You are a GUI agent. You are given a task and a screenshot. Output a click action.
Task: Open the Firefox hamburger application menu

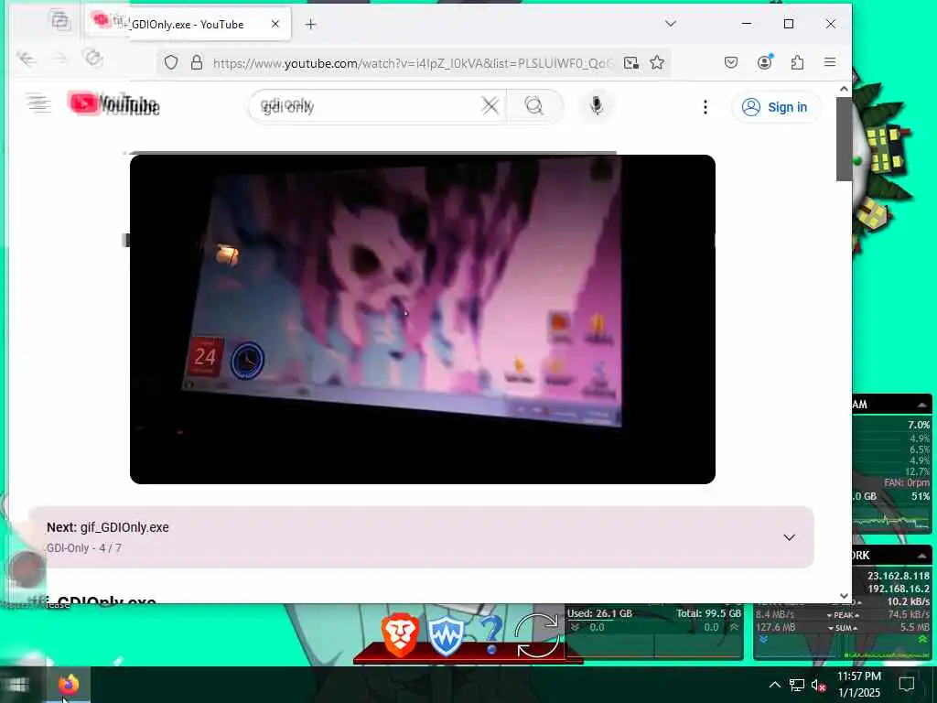tap(830, 62)
